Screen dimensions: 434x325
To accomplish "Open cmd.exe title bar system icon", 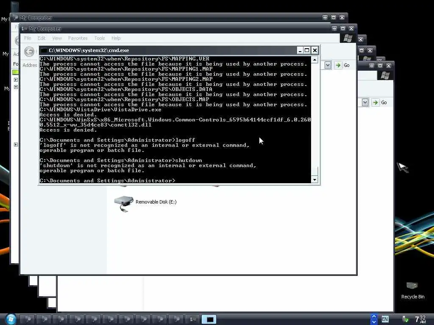I will point(44,50).
